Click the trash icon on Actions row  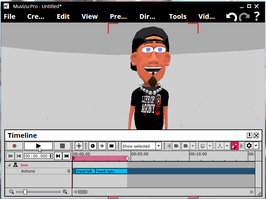pyautogui.click(x=69, y=171)
